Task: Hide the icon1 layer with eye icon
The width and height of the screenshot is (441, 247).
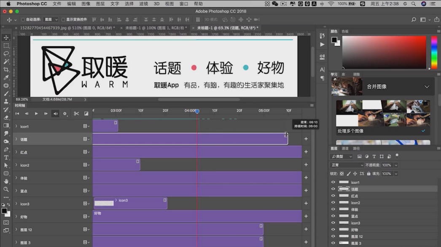Action: tap(333, 183)
